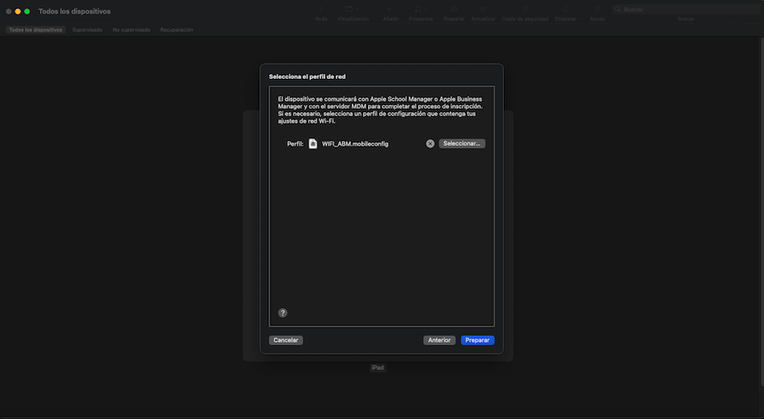Viewport: 764px width, 419px height.
Task: Open the Visualización toolbar dropdown
Action: tap(353, 9)
